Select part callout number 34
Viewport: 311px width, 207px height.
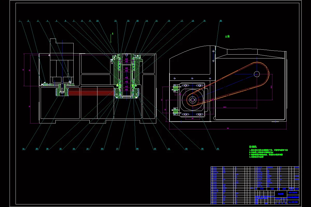pos(24,149)
